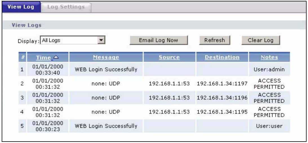Viewport: 308px width, 143px height.
Task: Click destination 192.168.1.34:1195 cell
Action: [x=222, y=112]
